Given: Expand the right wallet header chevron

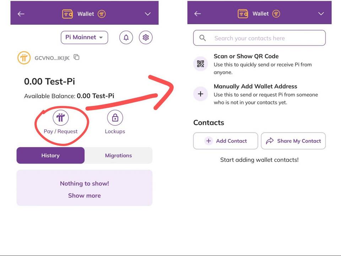Looking at the screenshot, I should 321,14.
